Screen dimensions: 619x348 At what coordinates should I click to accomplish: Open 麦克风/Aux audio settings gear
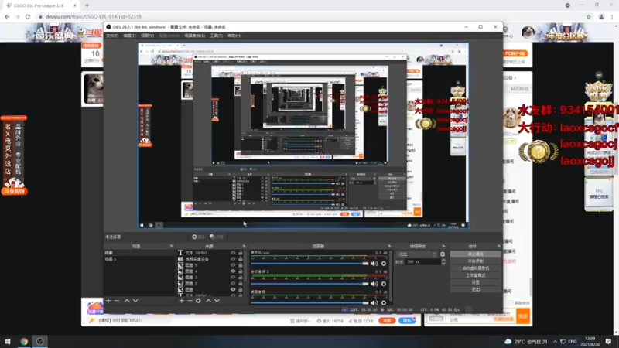click(384, 264)
